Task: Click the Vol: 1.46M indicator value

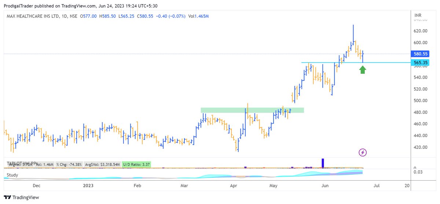Action: point(45,165)
